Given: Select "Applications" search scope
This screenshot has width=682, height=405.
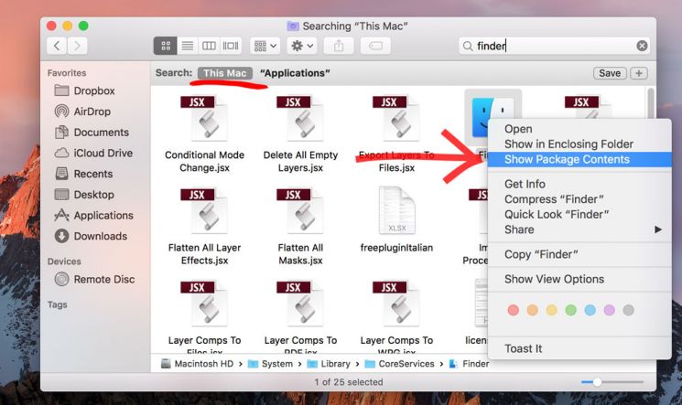Looking at the screenshot, I should pyautogui.click(x=295, y=72).
